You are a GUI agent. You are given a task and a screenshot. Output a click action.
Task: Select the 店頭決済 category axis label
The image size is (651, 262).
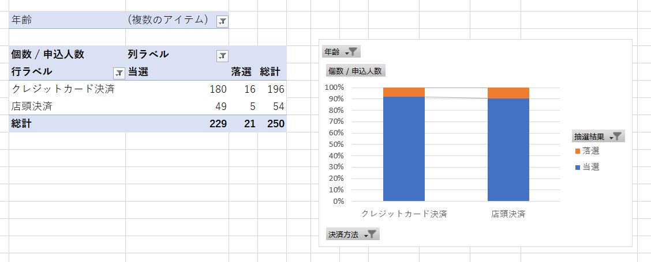[x=508, y=214]
